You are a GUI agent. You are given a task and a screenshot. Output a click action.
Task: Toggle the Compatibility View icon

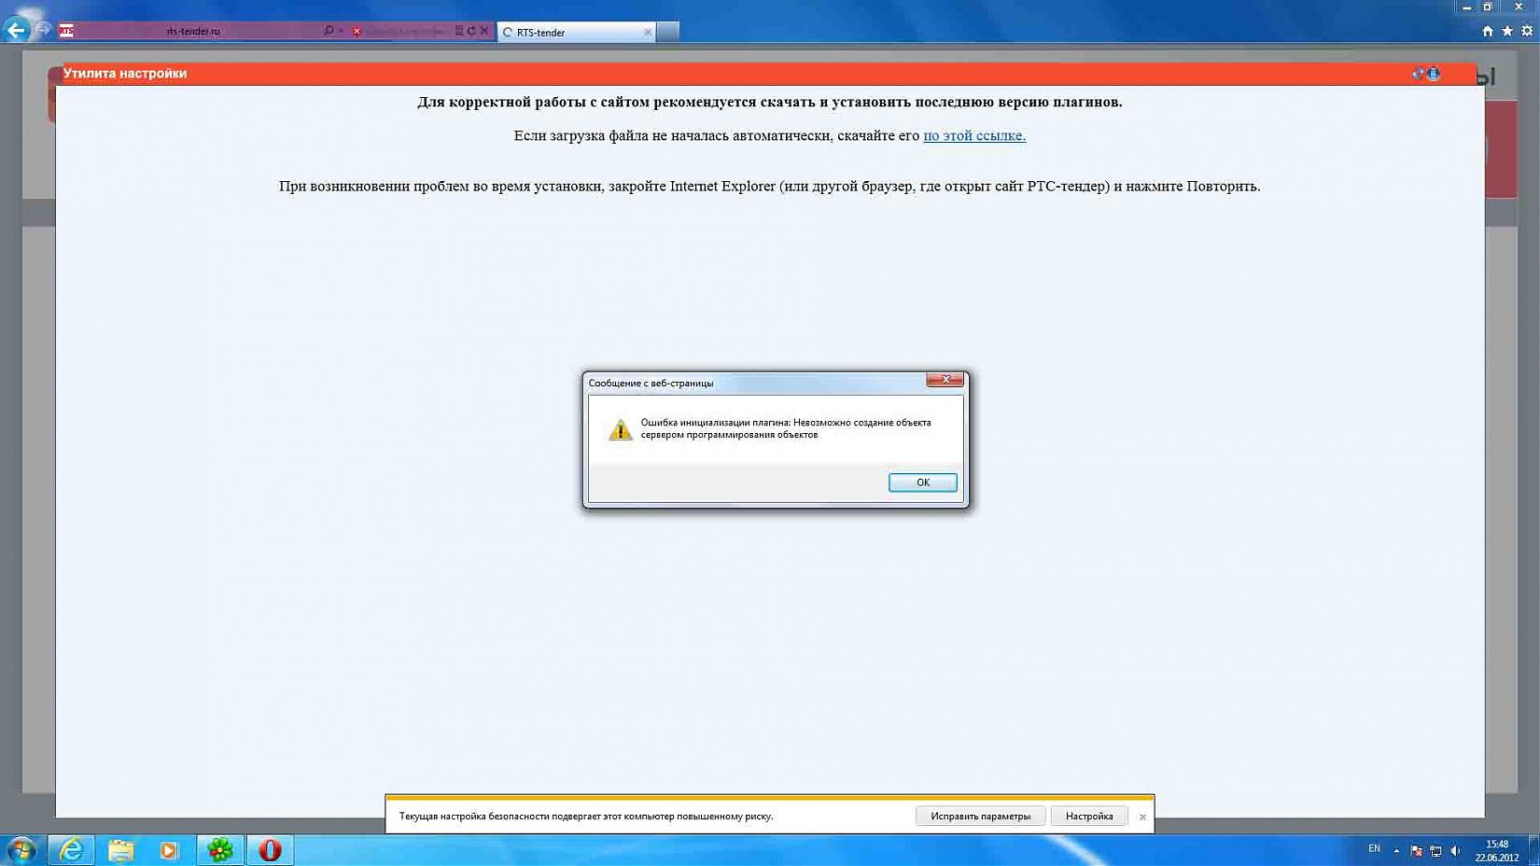pyautogui.click(x=458, y=31)
